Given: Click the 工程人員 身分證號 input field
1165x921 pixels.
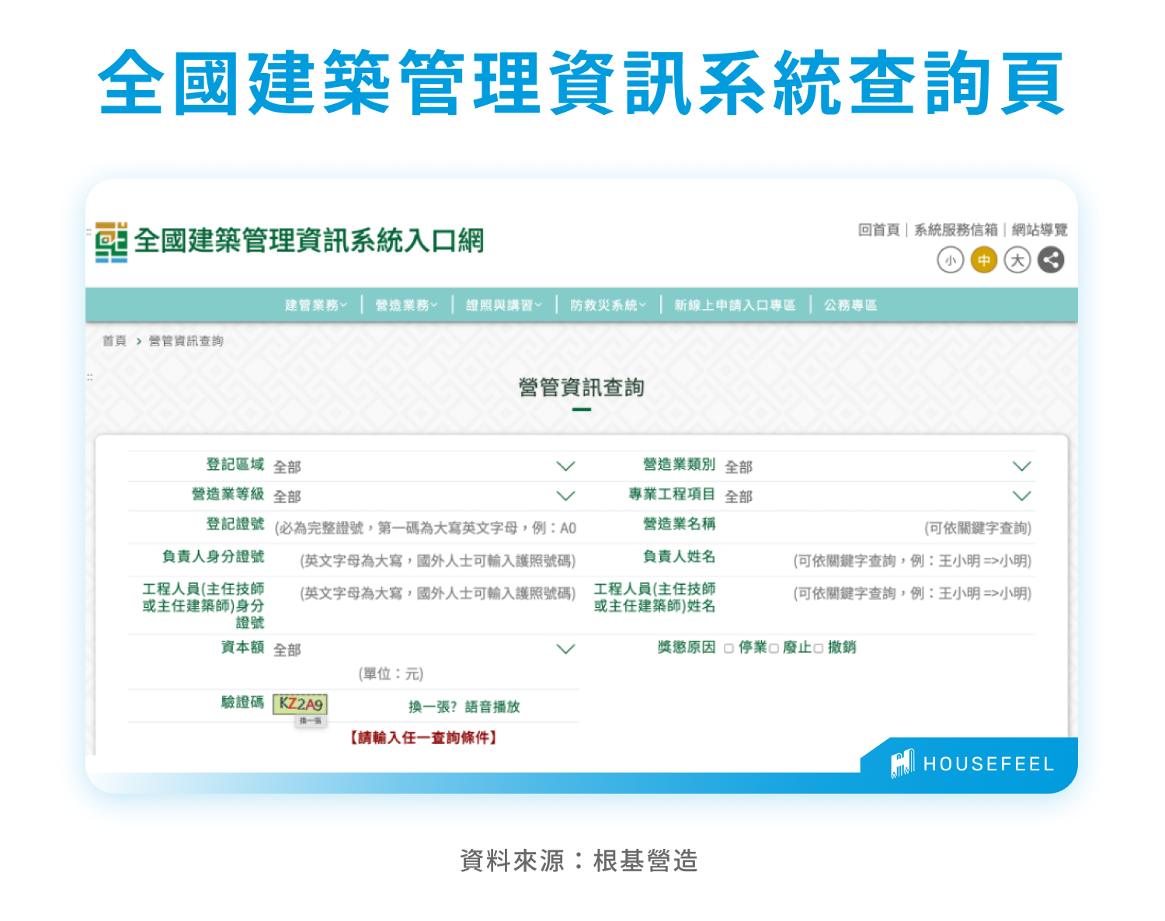Looking at the screenshot, I should [x=425, y=593].
